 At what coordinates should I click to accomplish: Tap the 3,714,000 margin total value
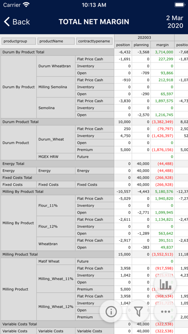pos(164,52)
